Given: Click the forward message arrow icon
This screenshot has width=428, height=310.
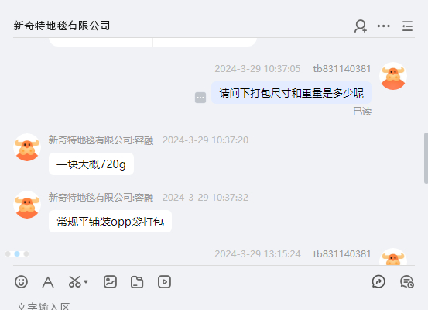Looking at the screenshot, I should 378,282.
